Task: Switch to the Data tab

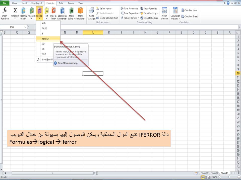Action: click(61, 3)
